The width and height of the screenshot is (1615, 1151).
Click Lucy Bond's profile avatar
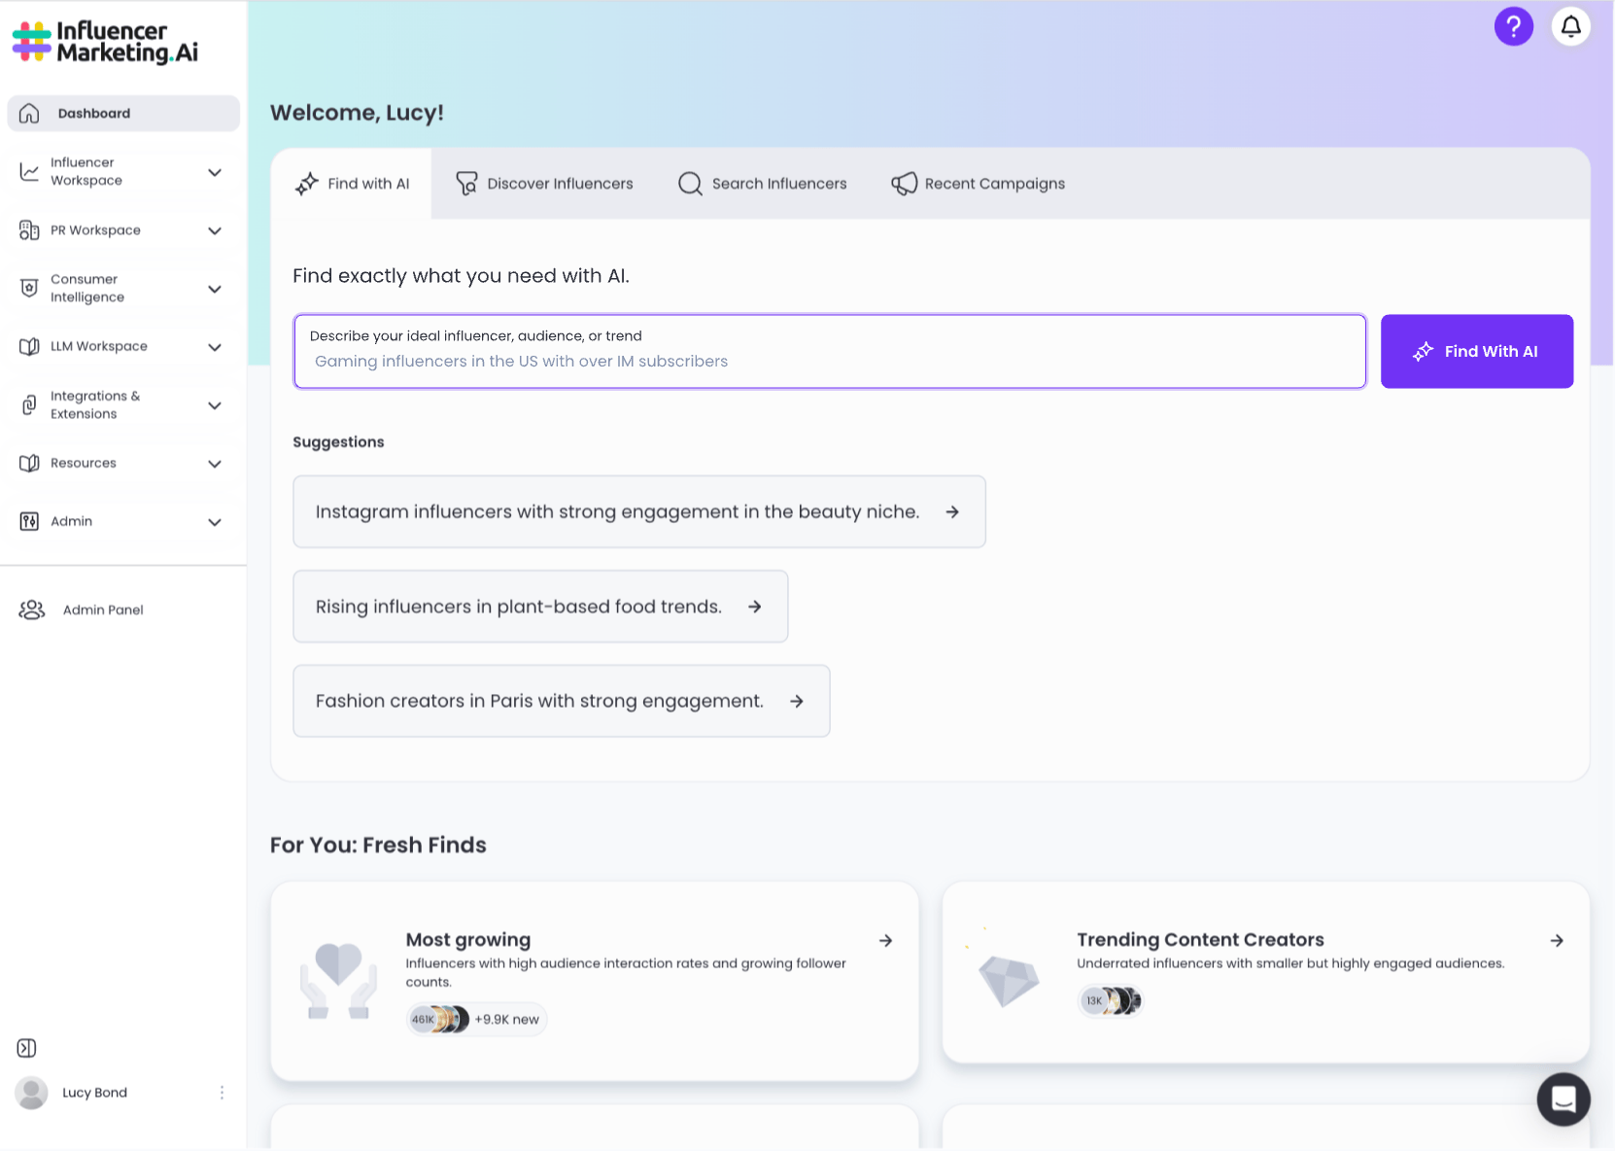pyautogui.click(x=32, y=1093)
